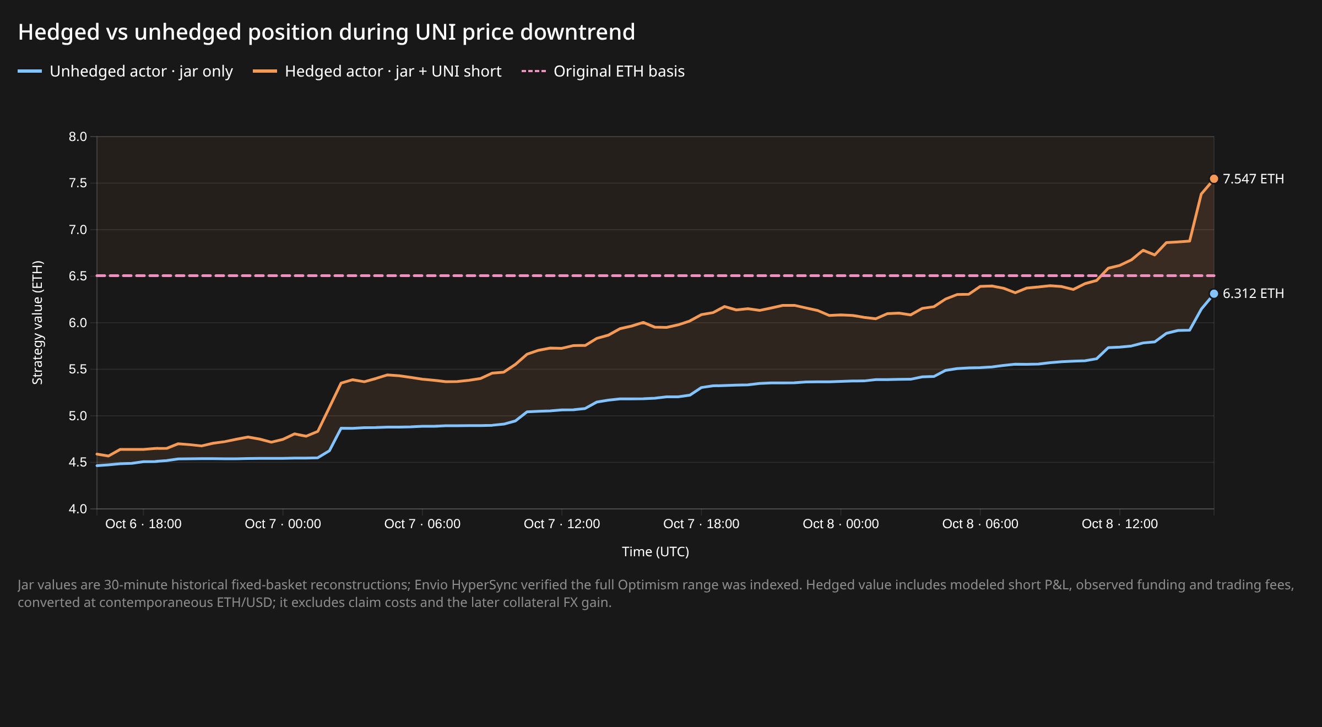Screen dimensions: 1322x727
Task: Click the 8.0 y-axis tick label
Action: tap(78, 137)
